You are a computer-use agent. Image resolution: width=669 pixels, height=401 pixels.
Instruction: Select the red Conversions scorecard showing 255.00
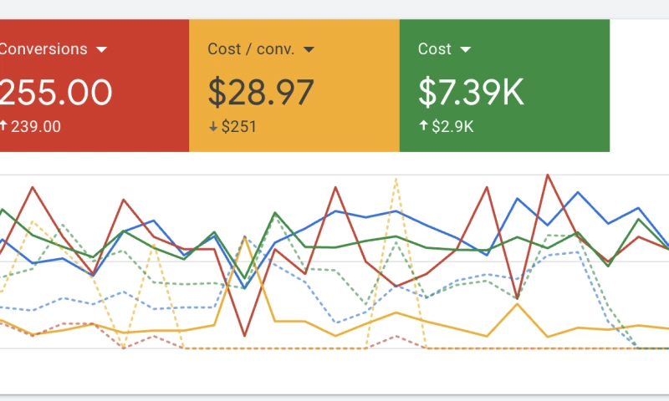94,85
